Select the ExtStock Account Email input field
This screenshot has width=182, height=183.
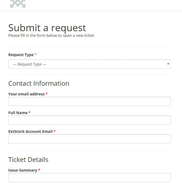[89, 139]
